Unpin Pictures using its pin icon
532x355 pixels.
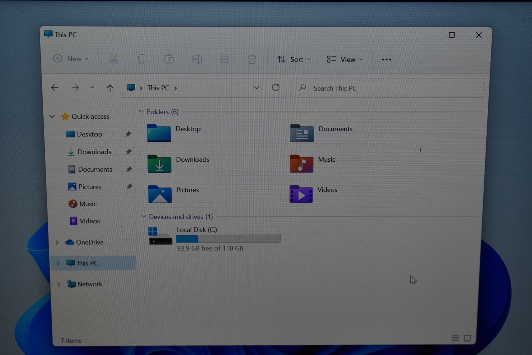click(x=129, y=186)
